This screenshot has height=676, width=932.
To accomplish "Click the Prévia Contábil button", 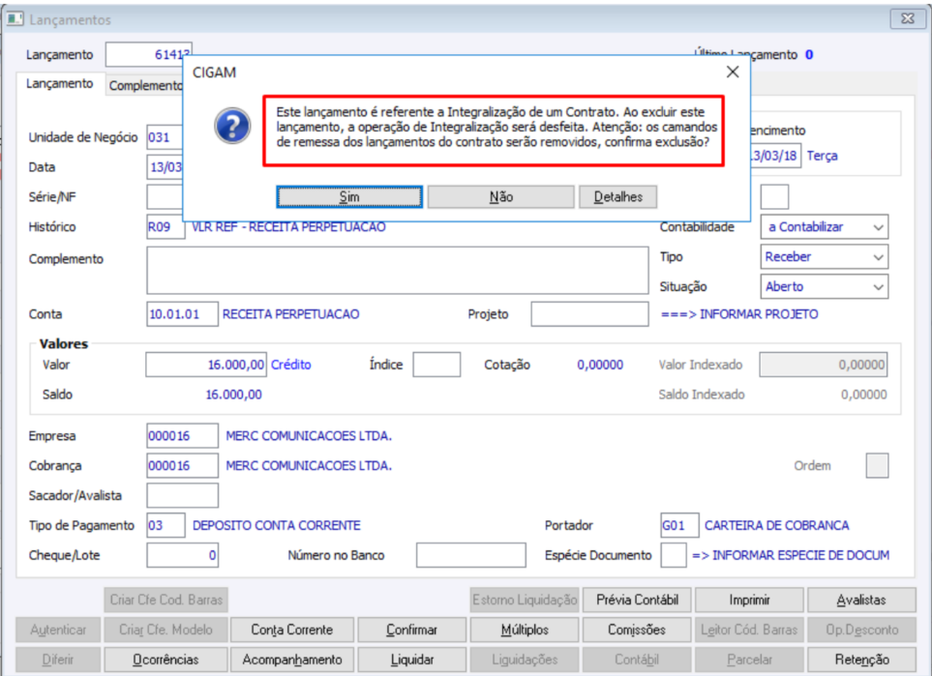I will point(637,600).
